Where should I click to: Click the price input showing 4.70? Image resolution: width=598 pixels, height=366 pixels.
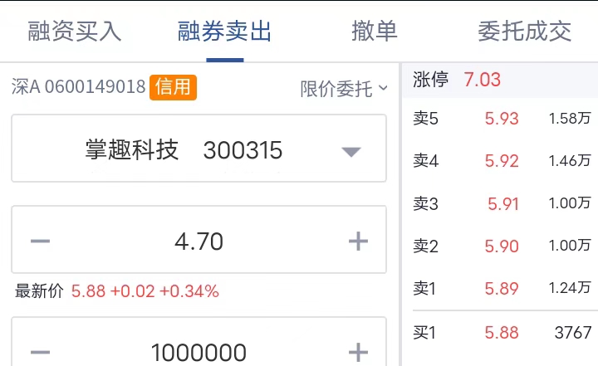pyautogui.click(x=199, y=241)
